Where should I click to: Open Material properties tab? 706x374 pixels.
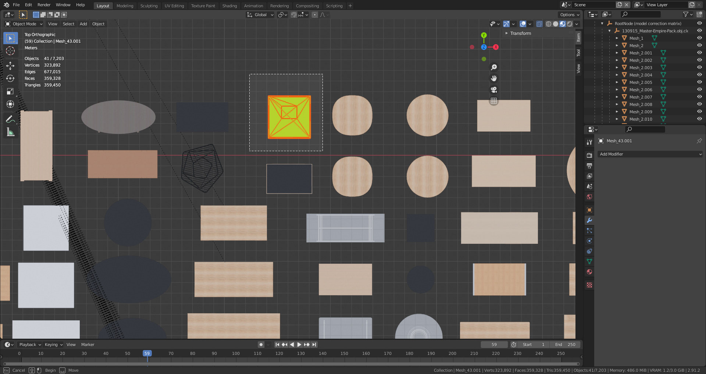(x=589, y=272)
